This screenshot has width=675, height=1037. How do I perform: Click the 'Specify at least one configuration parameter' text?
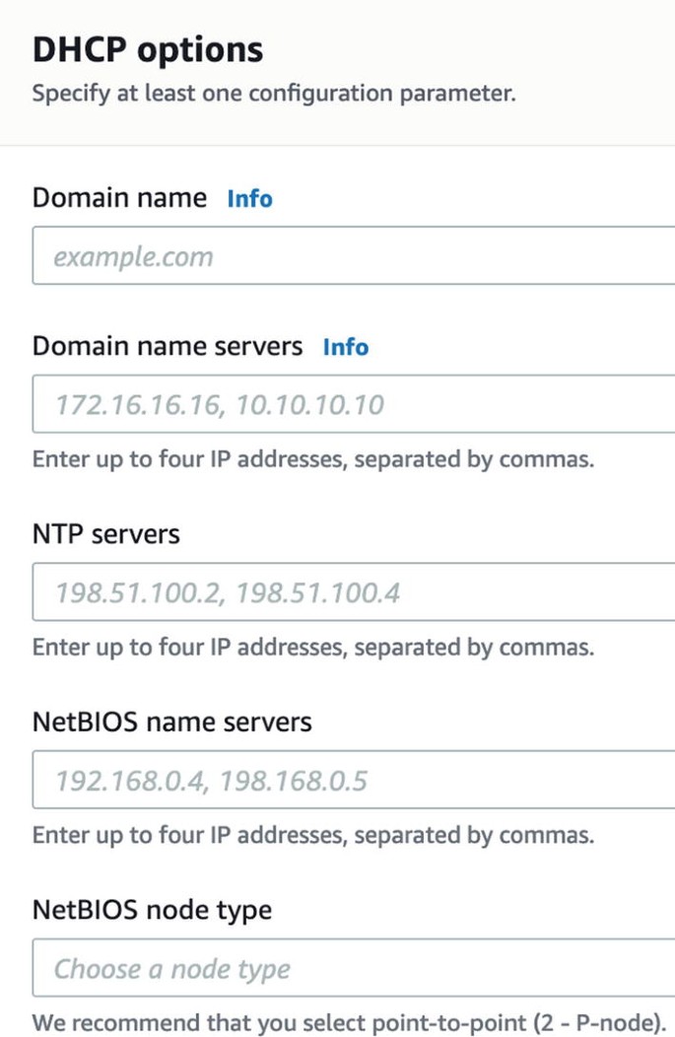pos(274,95)
